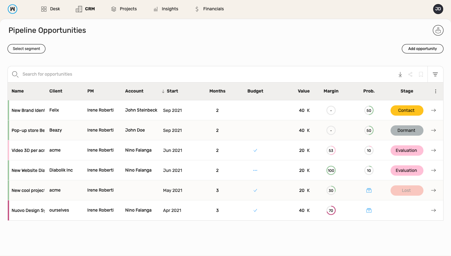Open the Financials menu
Viewport: 451px width, 256px height.
209,9
